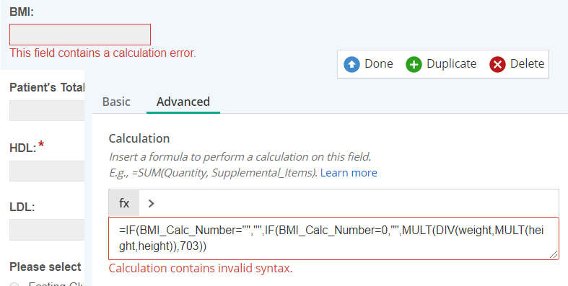The image size is (568, 286).
Task: Click the formula textarea resize handle
Action: point(554,254)
